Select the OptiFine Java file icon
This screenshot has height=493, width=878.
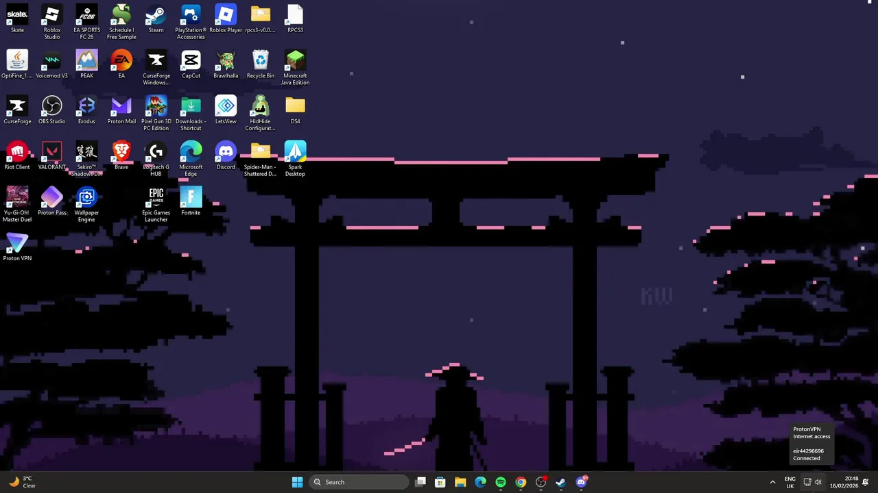(x=17, y=64)
